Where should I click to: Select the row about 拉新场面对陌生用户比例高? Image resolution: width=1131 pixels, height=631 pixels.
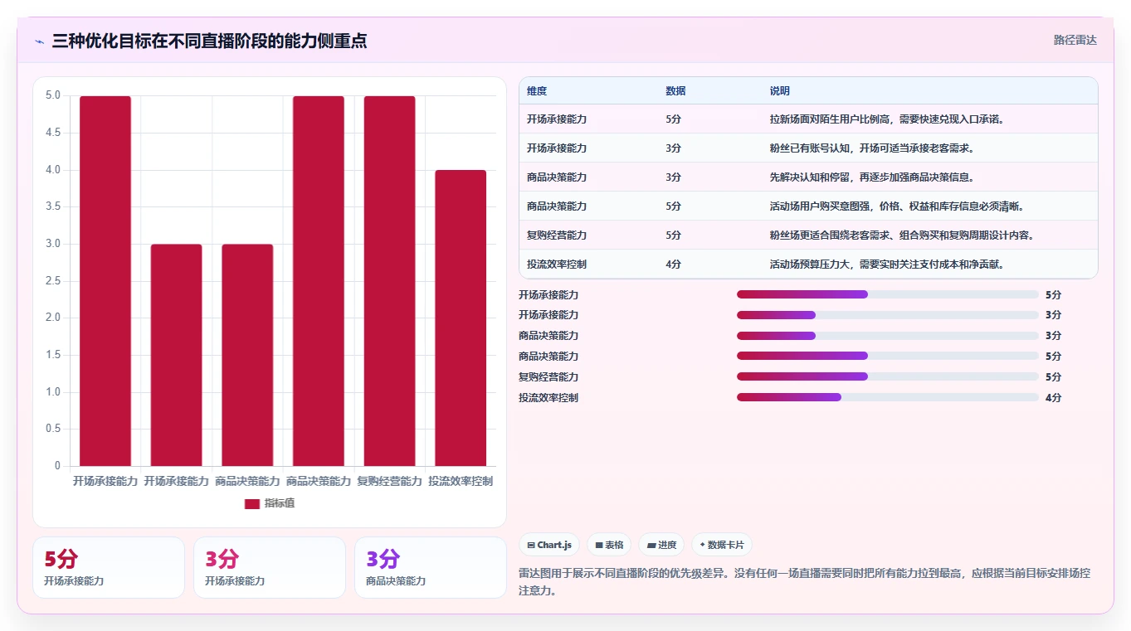coord(808,119)
